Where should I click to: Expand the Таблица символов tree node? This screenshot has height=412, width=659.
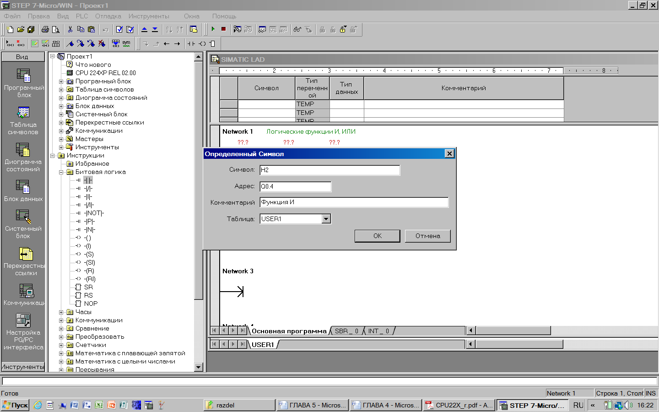click(61, 90)
